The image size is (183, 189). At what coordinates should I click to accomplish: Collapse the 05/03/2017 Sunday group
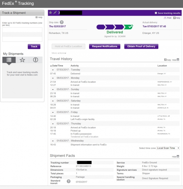(53, 90)
